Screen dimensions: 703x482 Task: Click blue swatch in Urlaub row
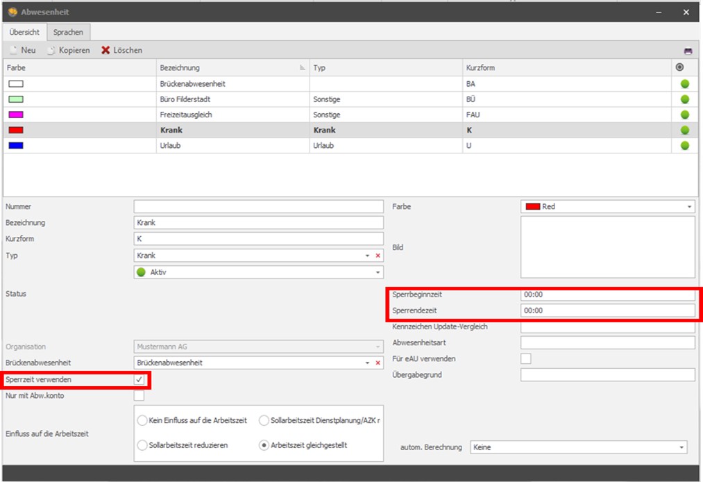pyautogui.click(x=16, y=145)
